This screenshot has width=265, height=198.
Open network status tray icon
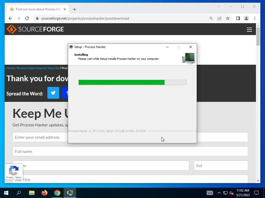225,193
